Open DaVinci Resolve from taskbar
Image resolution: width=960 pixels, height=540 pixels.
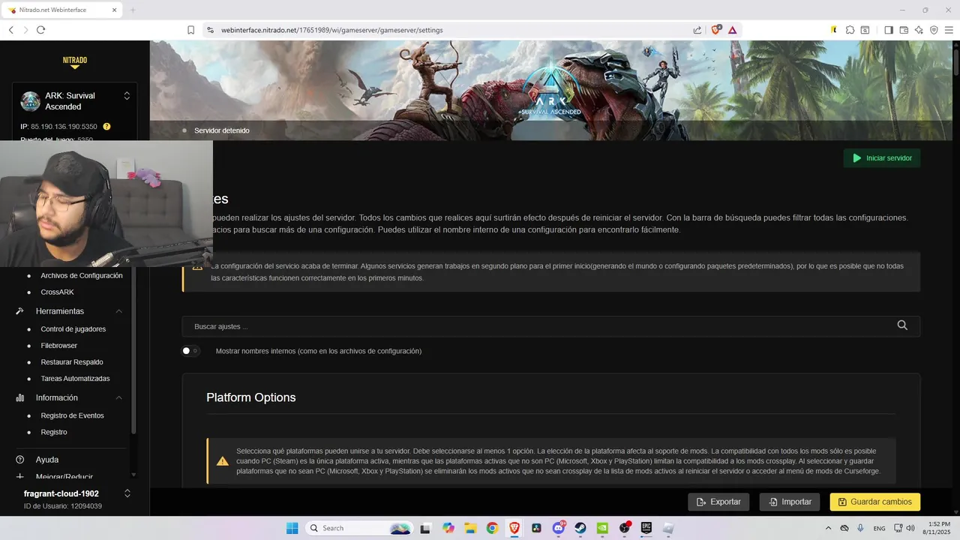[x=536, y=528]
